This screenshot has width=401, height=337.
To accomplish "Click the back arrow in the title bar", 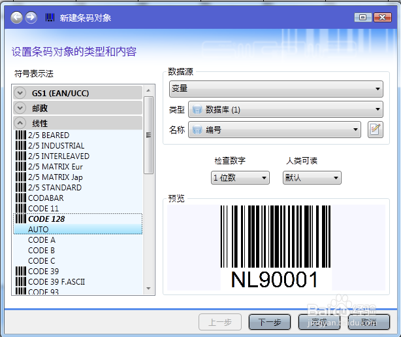I will point(16,18).
